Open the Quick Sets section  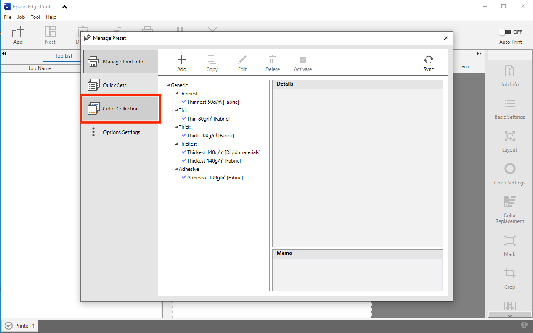tap(120, 85)
